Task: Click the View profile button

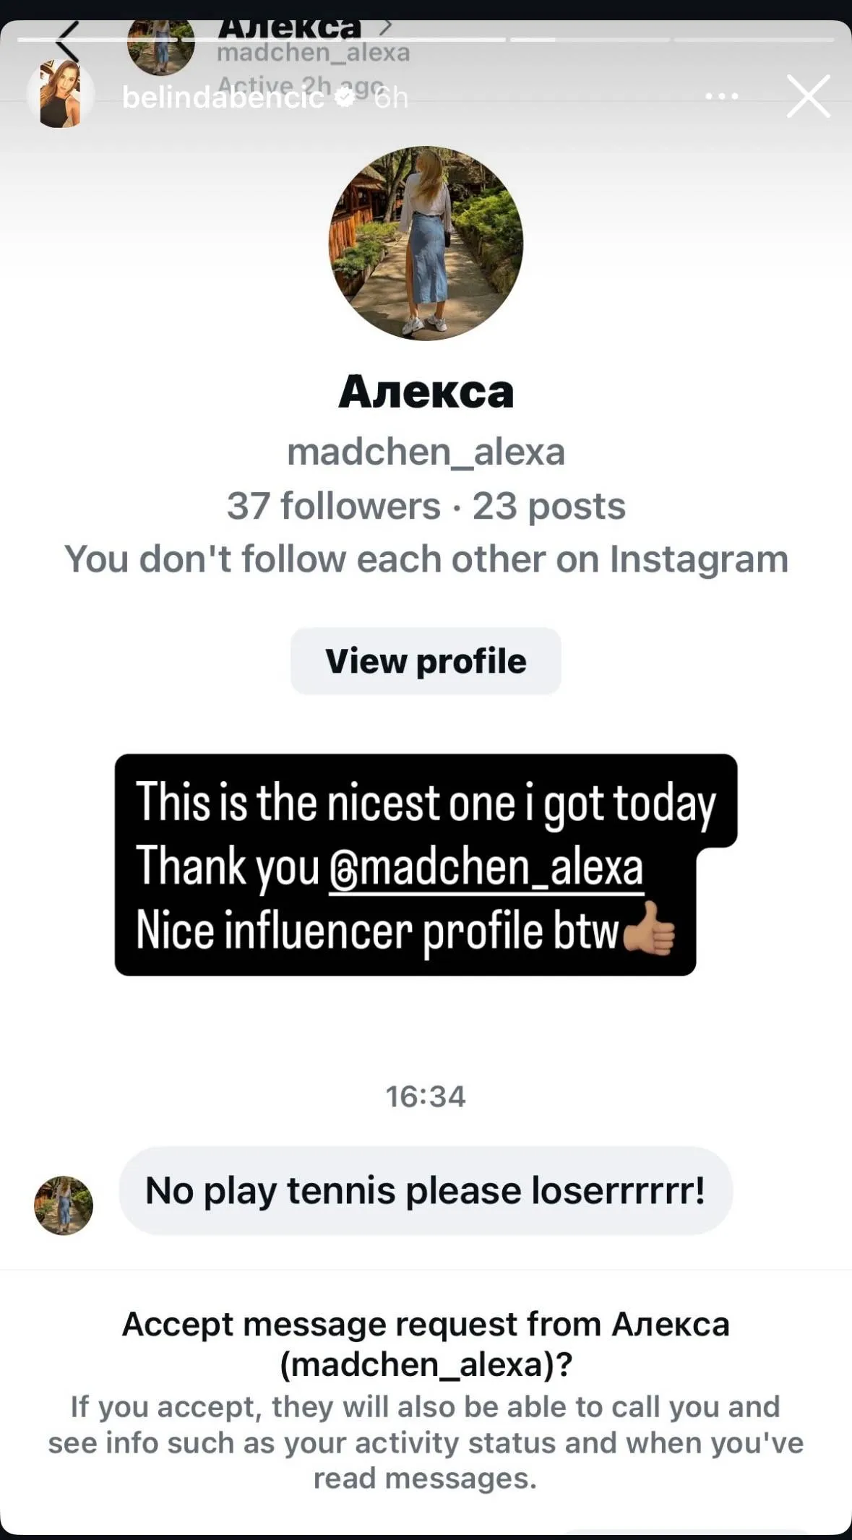Action: pyautogui.click(x=426, y=661)
